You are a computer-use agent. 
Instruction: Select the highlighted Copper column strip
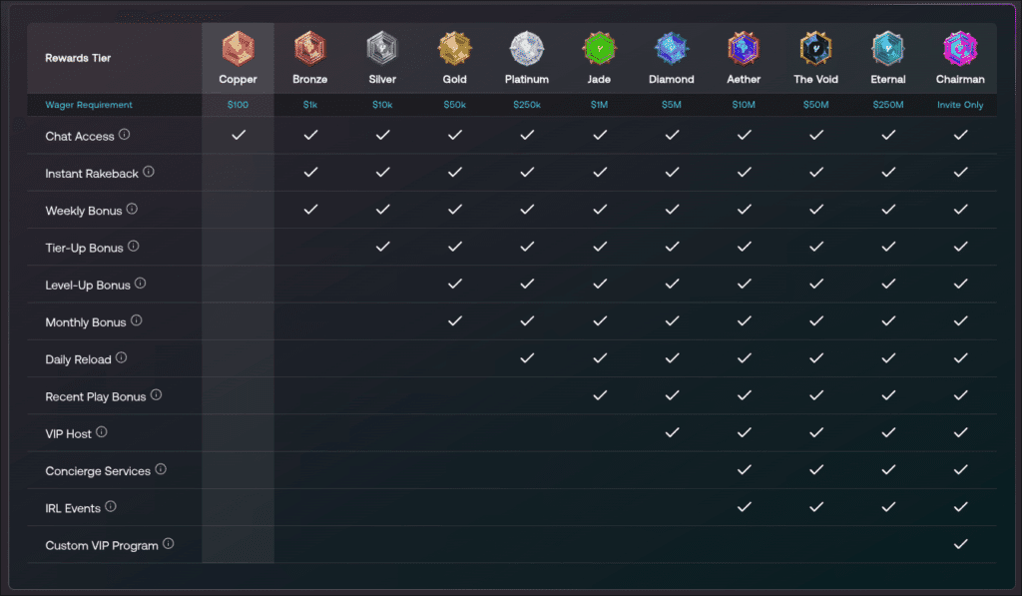click(238, 299)
